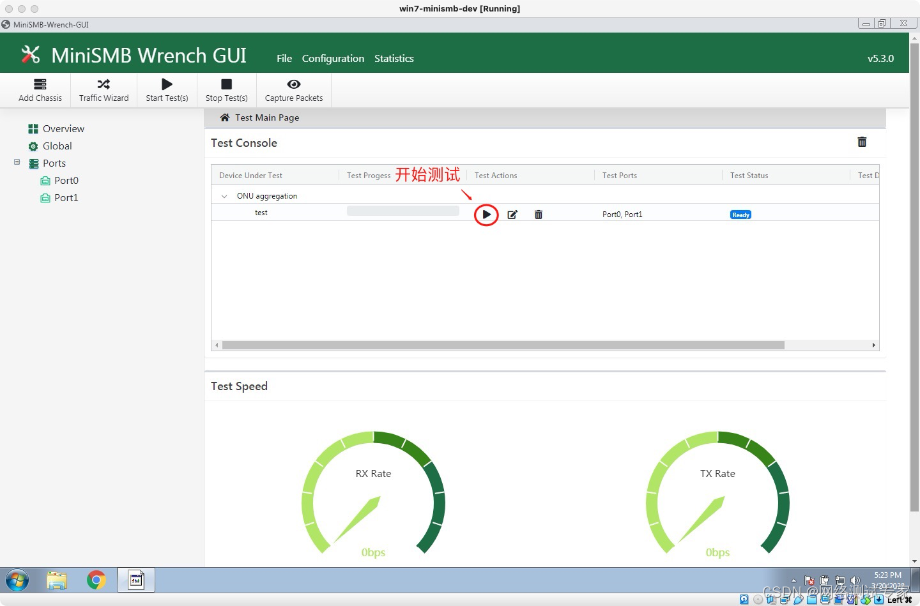
Task: Delete the 'test' entry with its trash icon
Action: click(x=539, y=215)
